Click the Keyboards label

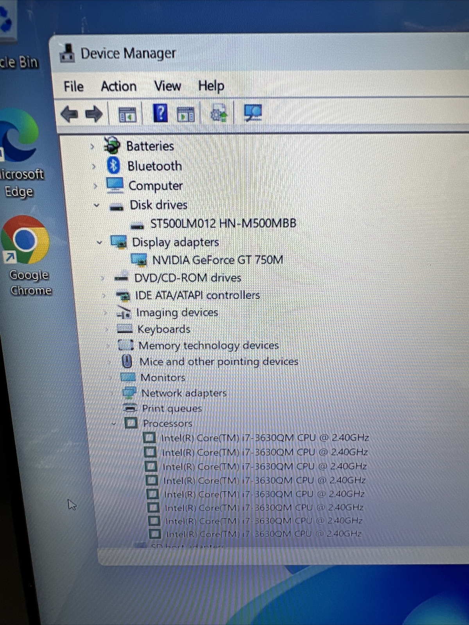(164, 329)
